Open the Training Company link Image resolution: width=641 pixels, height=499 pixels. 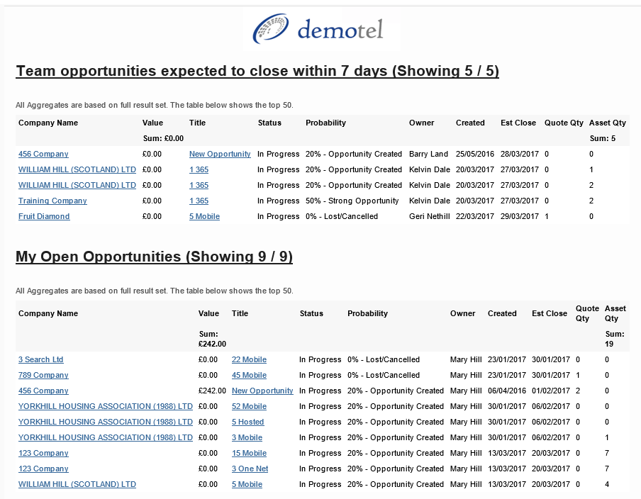[x=52, y=201]
